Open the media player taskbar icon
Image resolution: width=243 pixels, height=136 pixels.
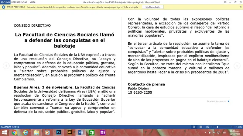47,132
